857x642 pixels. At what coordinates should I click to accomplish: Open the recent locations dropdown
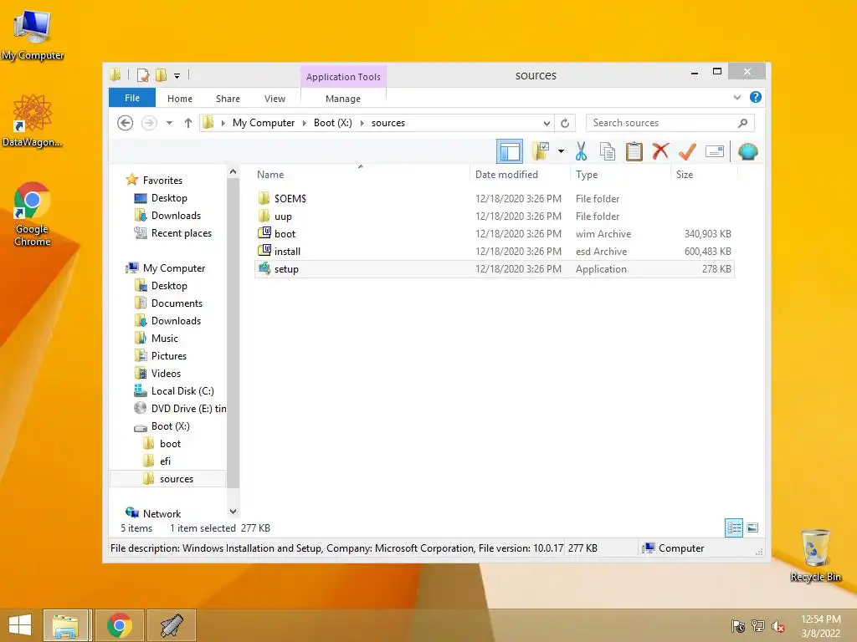tap(169, 123)
